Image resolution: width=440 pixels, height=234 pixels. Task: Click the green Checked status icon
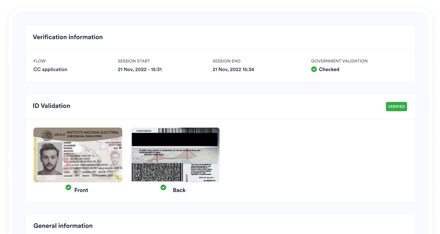pos(314,69)
